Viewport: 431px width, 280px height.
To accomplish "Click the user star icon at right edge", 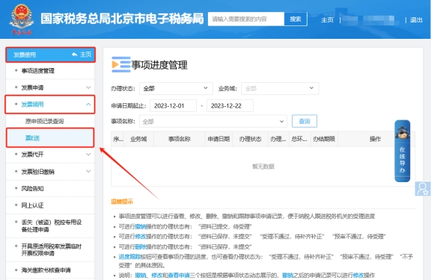I will [423, 189].
